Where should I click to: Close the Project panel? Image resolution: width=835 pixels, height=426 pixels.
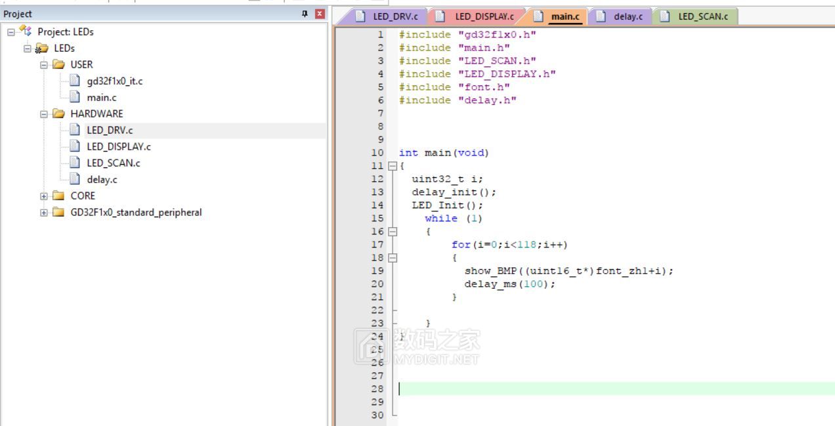[320, 14]
